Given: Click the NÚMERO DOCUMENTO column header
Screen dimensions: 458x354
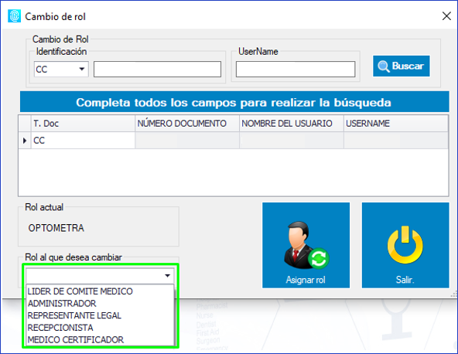Looking at the screenshot, I should tap(187, 124).
